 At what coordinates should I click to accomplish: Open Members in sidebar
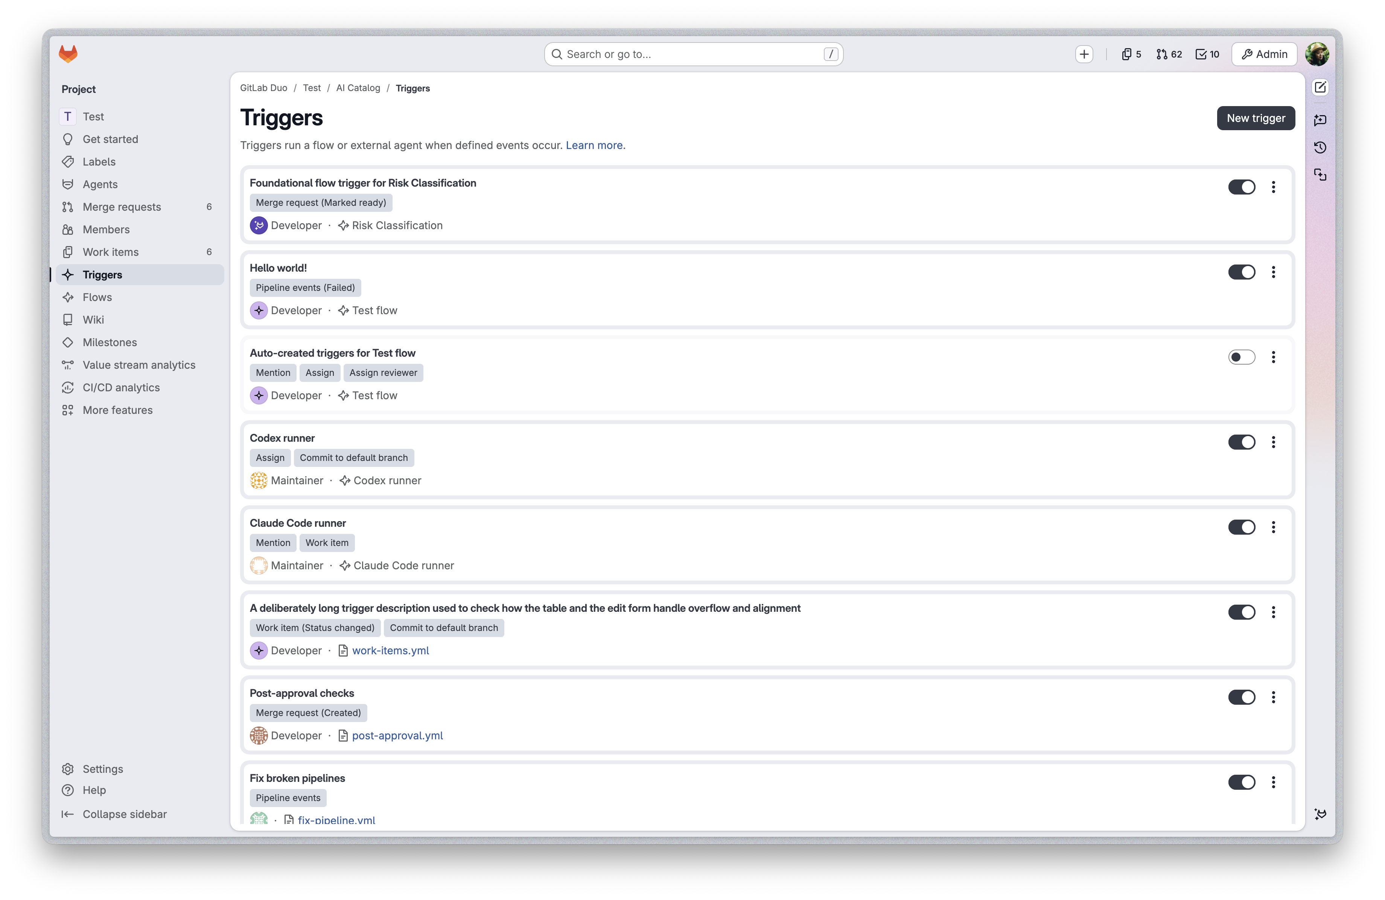point(140,229)
